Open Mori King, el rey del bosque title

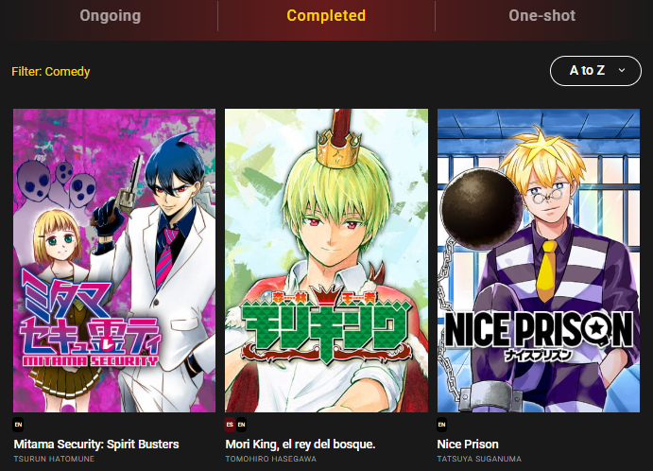(x=301, y=445)
